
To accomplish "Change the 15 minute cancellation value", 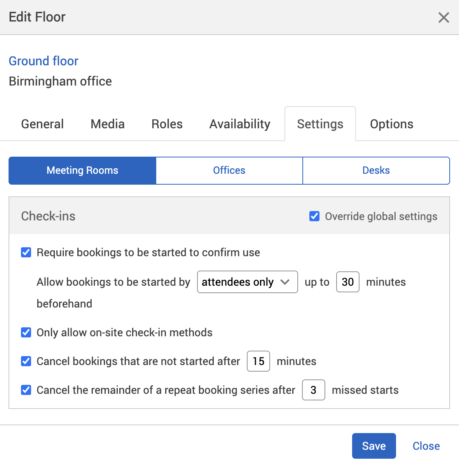I will tap(258, 361).
